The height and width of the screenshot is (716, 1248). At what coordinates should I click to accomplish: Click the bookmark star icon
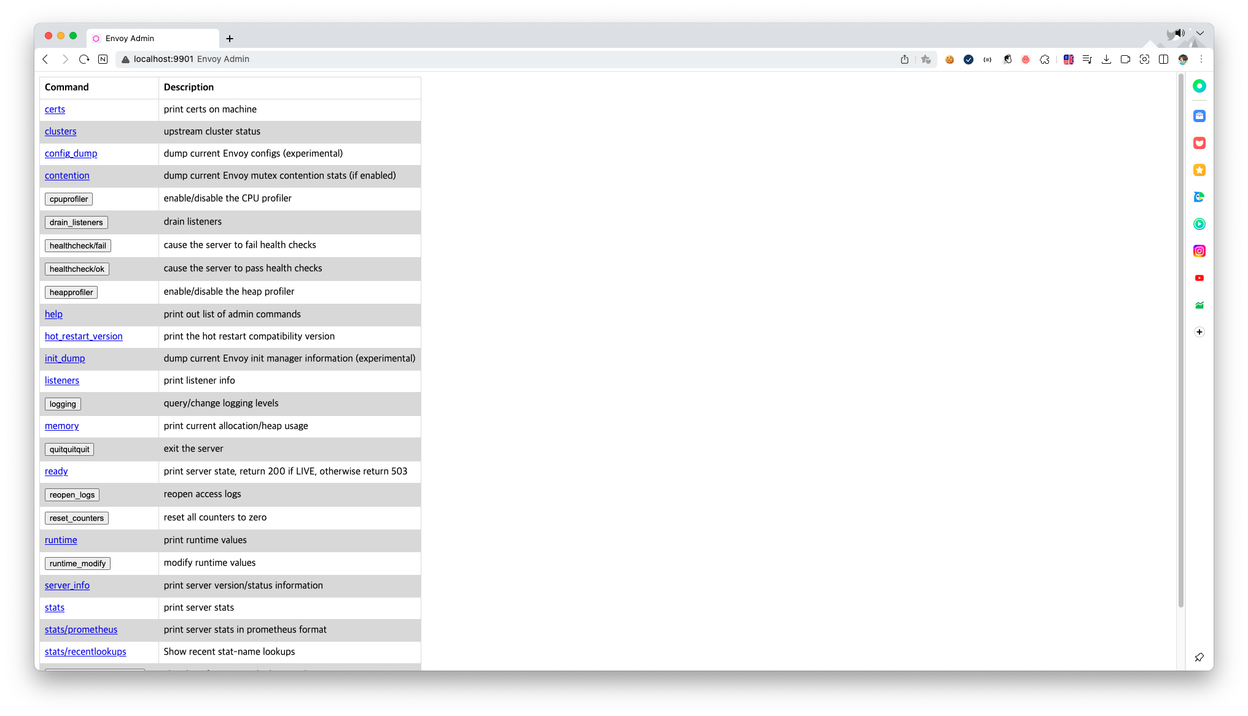pos(926,60)
